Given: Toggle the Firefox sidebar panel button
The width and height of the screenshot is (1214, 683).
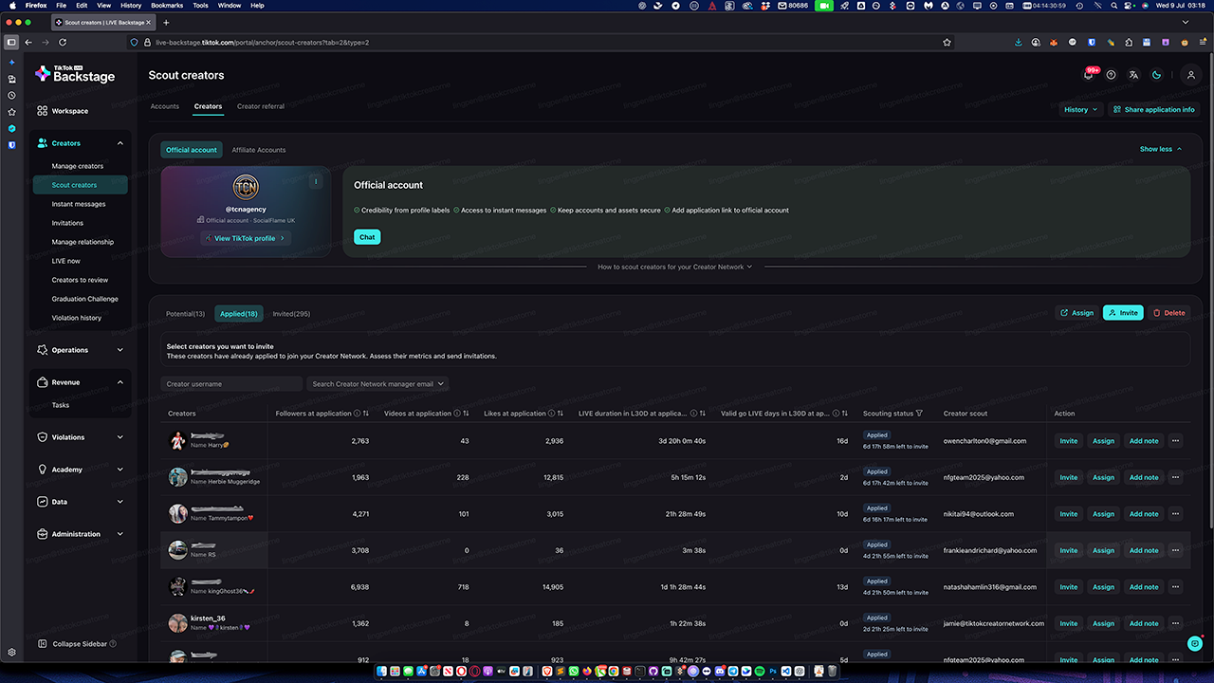Looking at the screenshot, I should coord(11,43).
